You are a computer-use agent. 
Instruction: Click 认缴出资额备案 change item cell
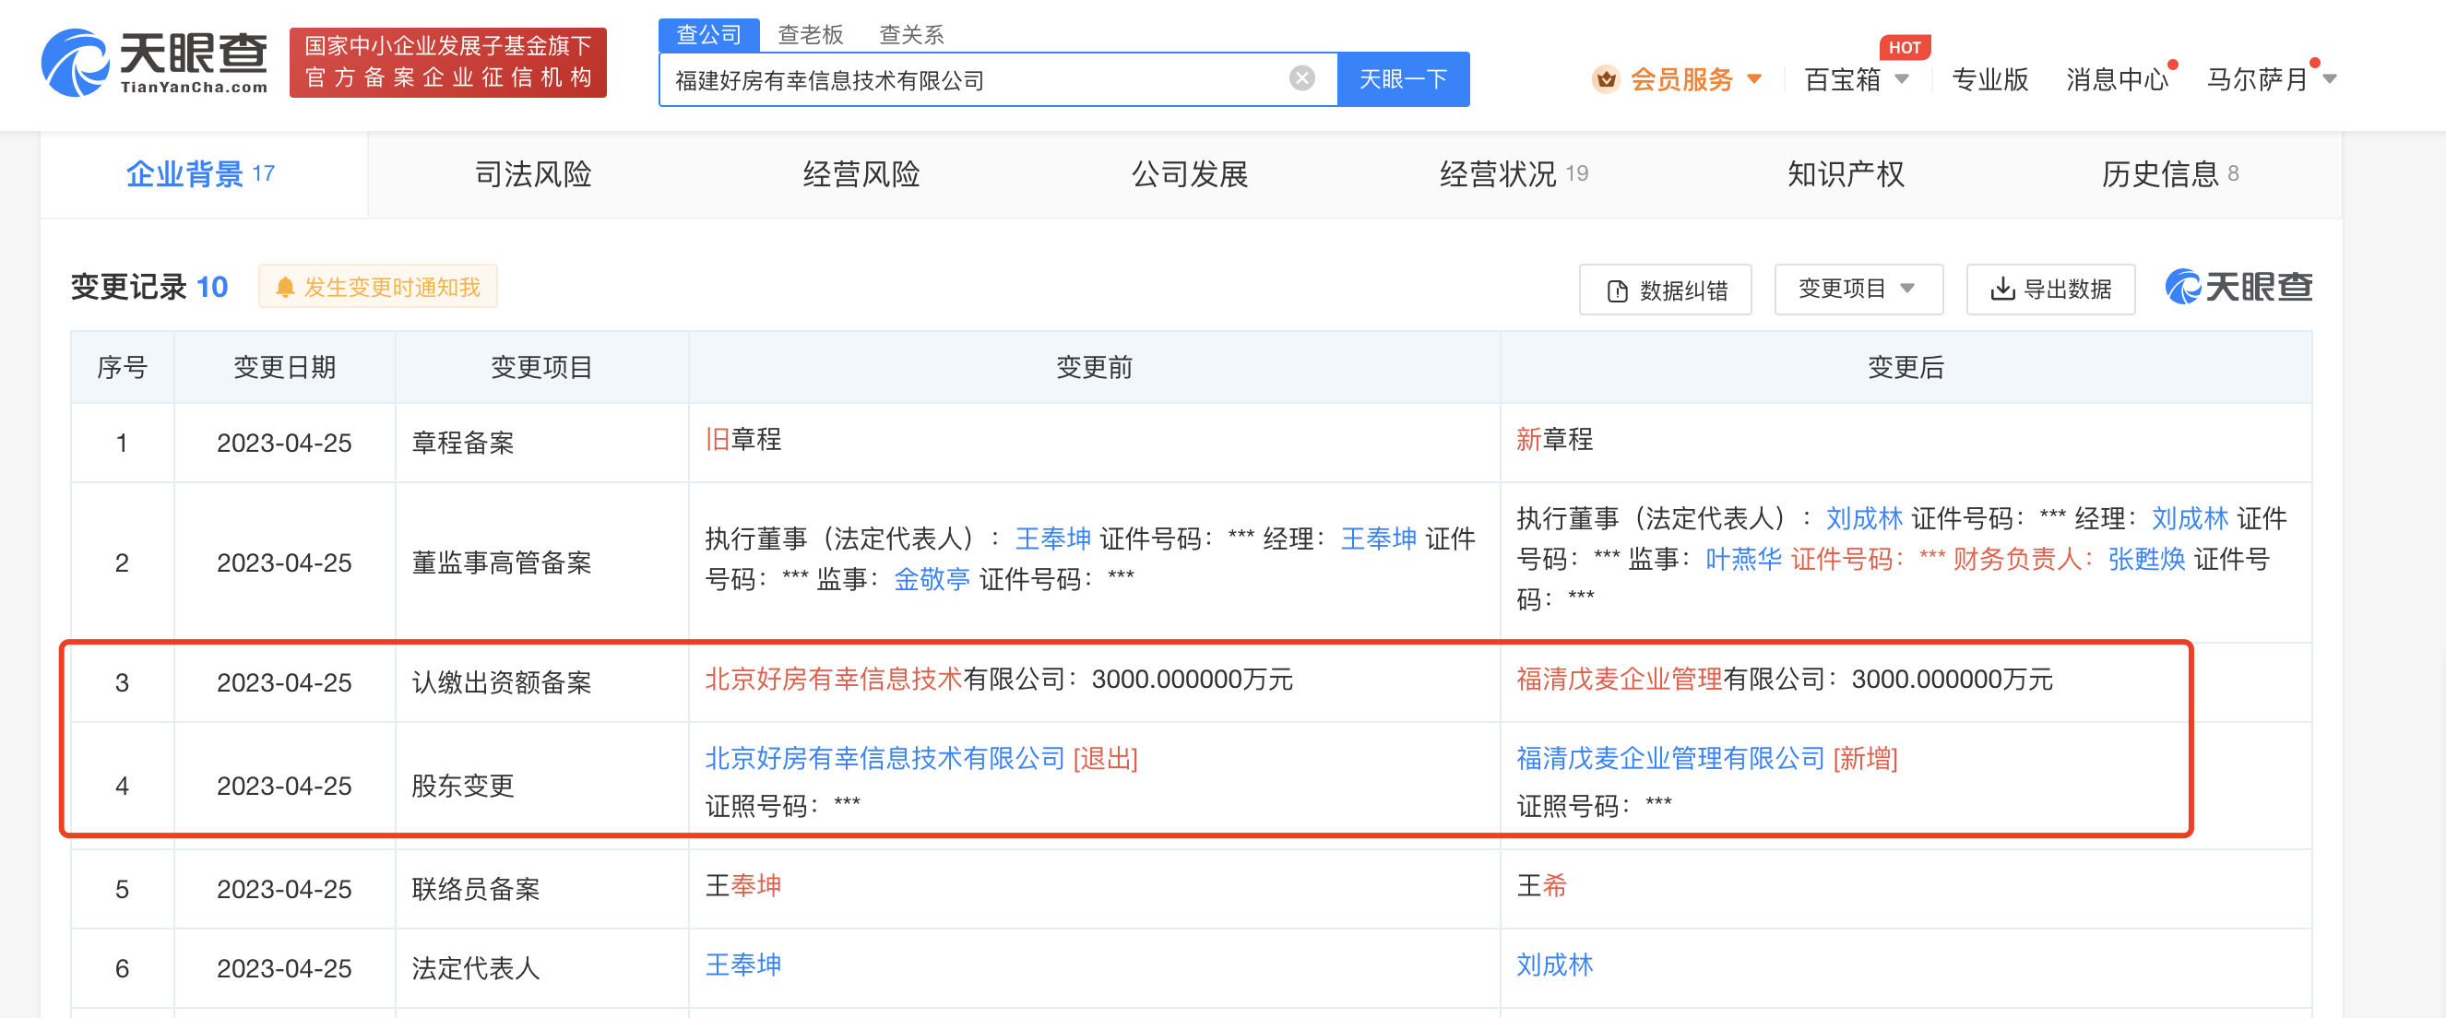[541, 682]
